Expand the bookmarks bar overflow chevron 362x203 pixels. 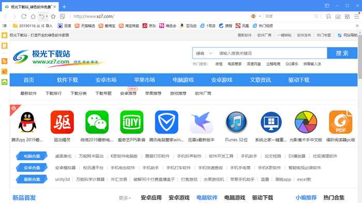click(x=357, y=26)
